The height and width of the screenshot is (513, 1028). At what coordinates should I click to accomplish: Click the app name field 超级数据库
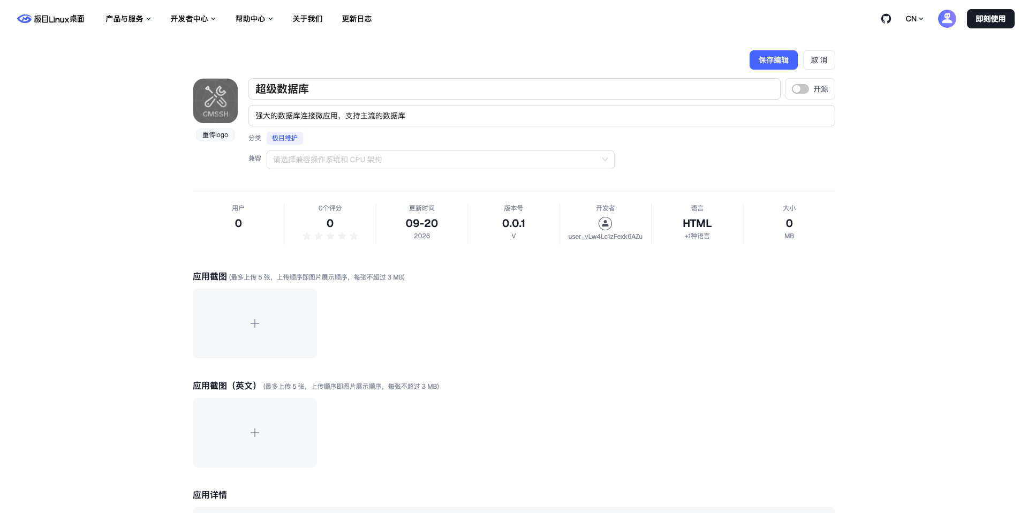click(x=514, y=89)
